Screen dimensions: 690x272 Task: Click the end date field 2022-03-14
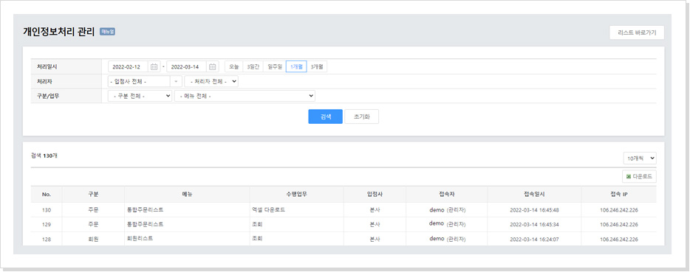pyautogui.click(x=187, y=67)
